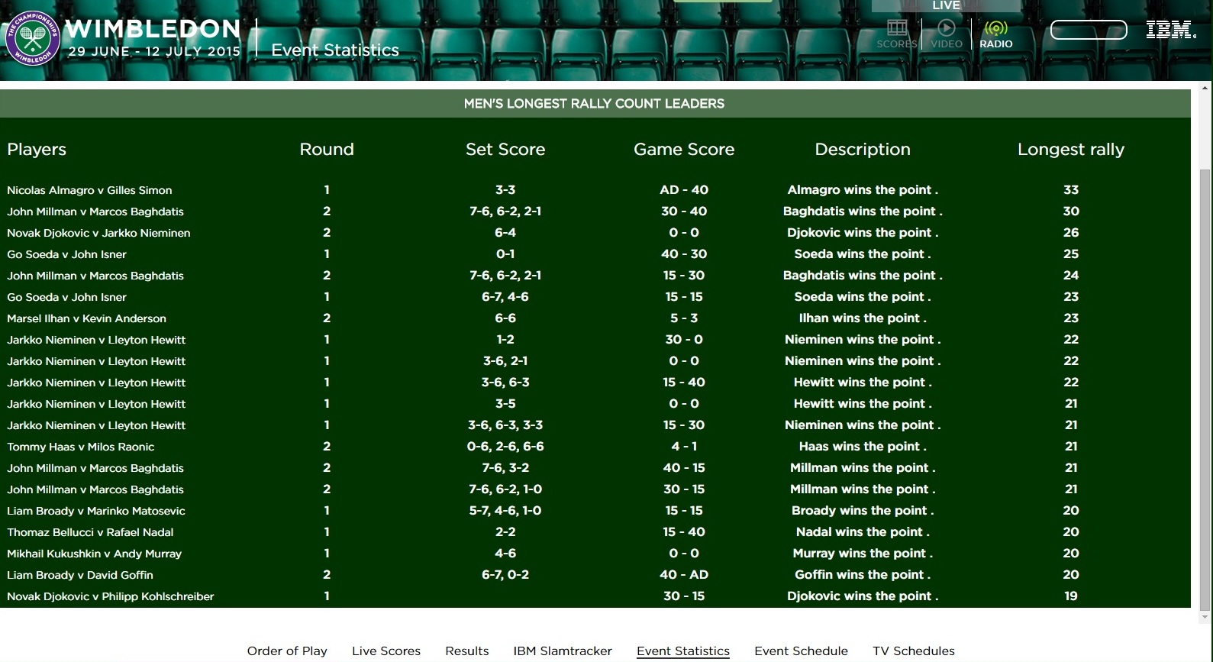
Task: Click the Longest rally column header
Action: (x=1071, y=150)
